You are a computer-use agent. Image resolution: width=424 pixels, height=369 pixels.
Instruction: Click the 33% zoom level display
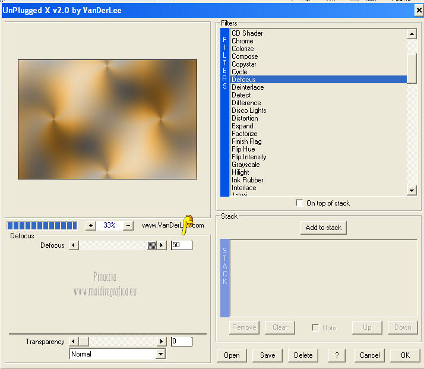click(109, 225)
